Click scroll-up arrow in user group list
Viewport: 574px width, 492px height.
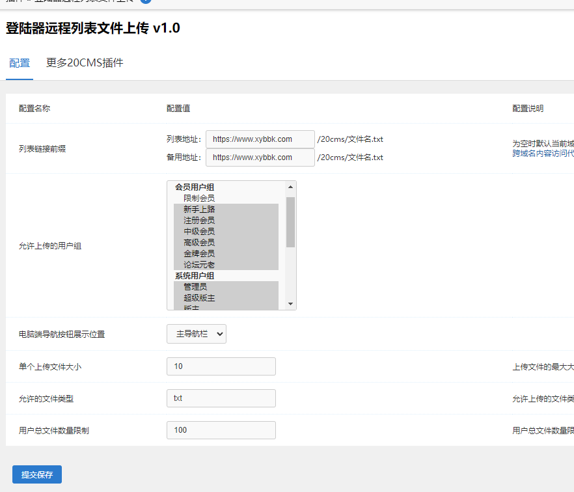pos(290,187)
